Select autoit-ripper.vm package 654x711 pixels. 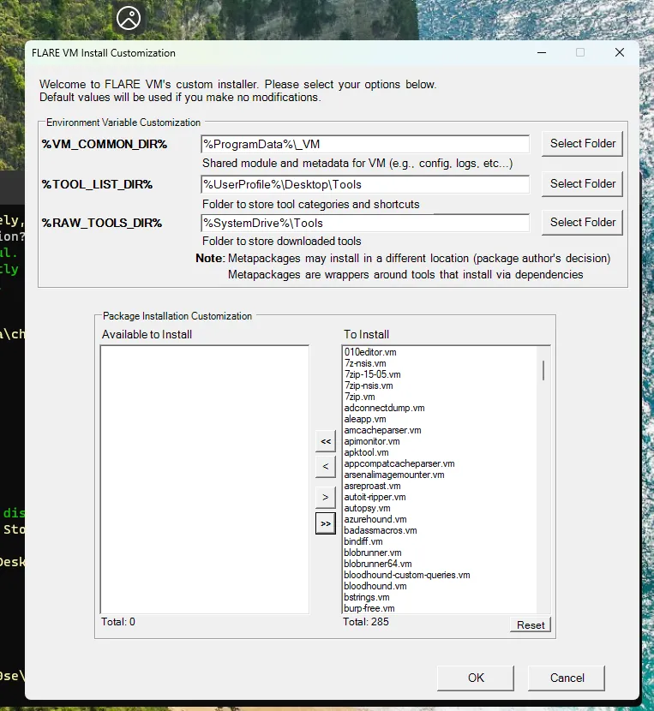coord(375,497)
